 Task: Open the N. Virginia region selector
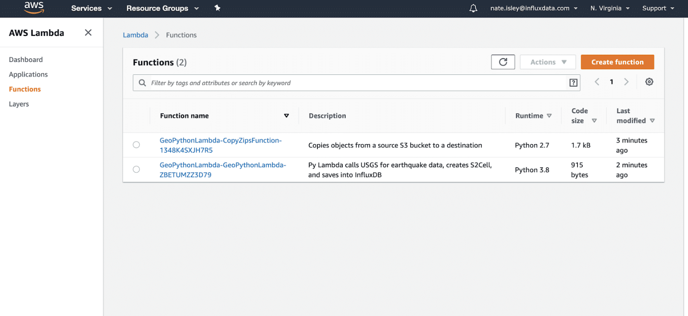click(x=609, y=8)
